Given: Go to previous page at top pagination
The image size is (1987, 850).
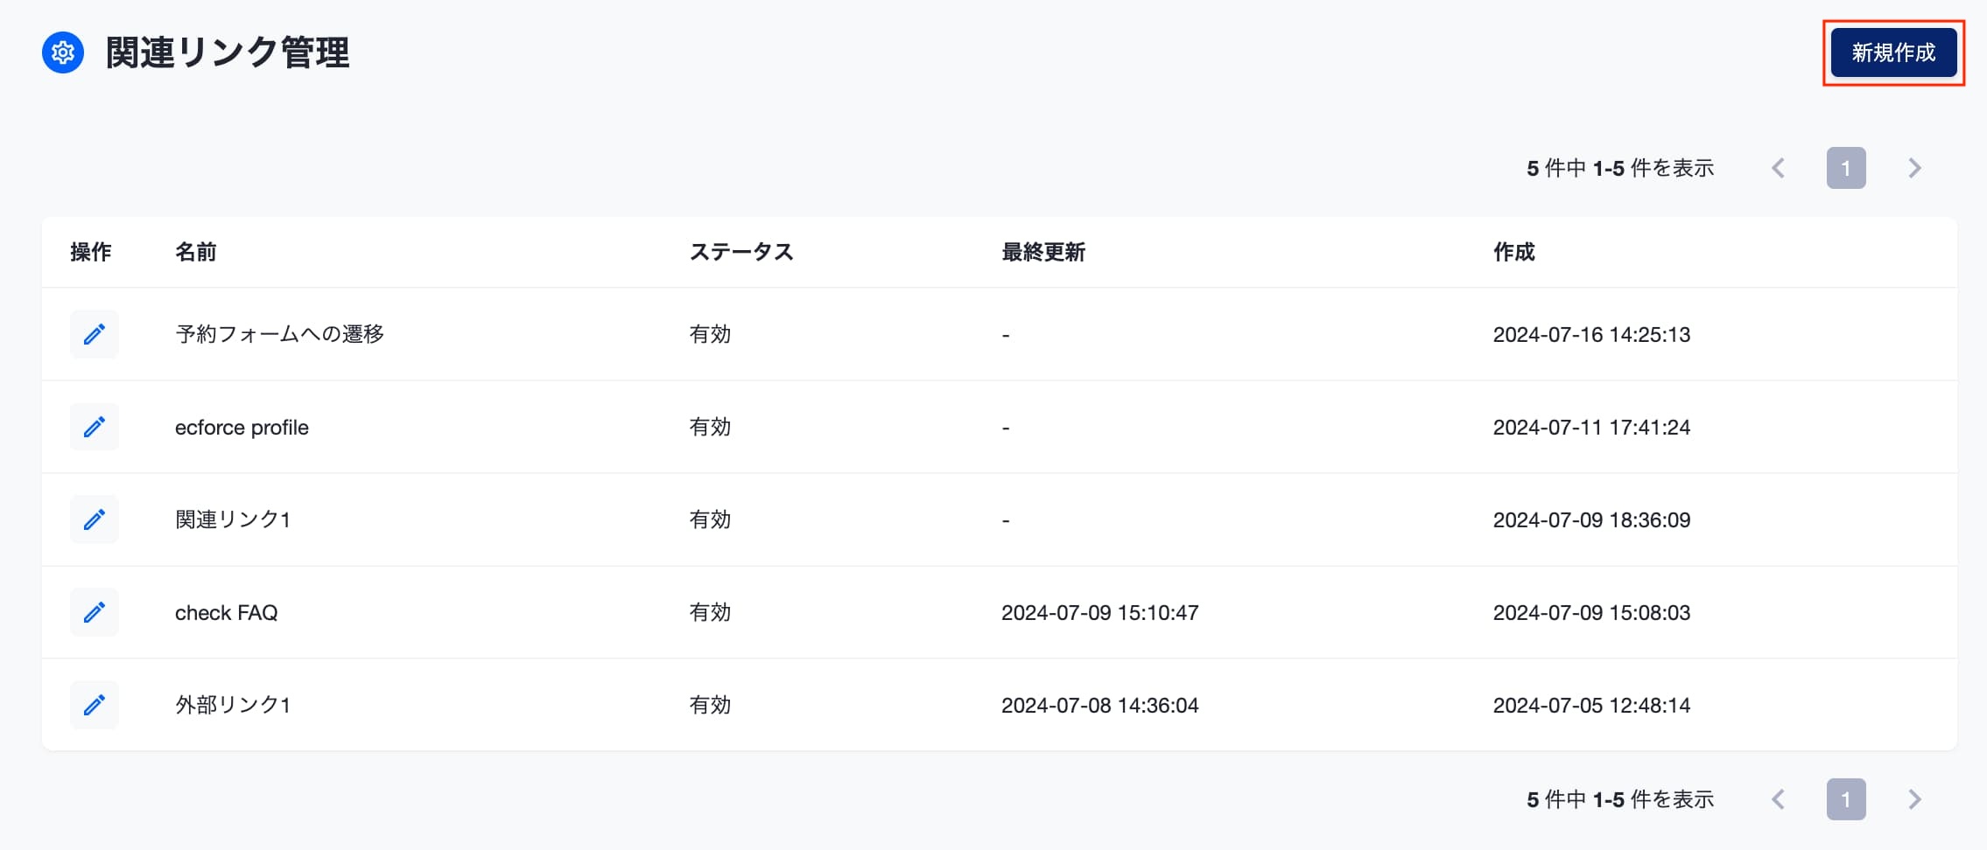Looking at the screenshot, I should 1778,168.
